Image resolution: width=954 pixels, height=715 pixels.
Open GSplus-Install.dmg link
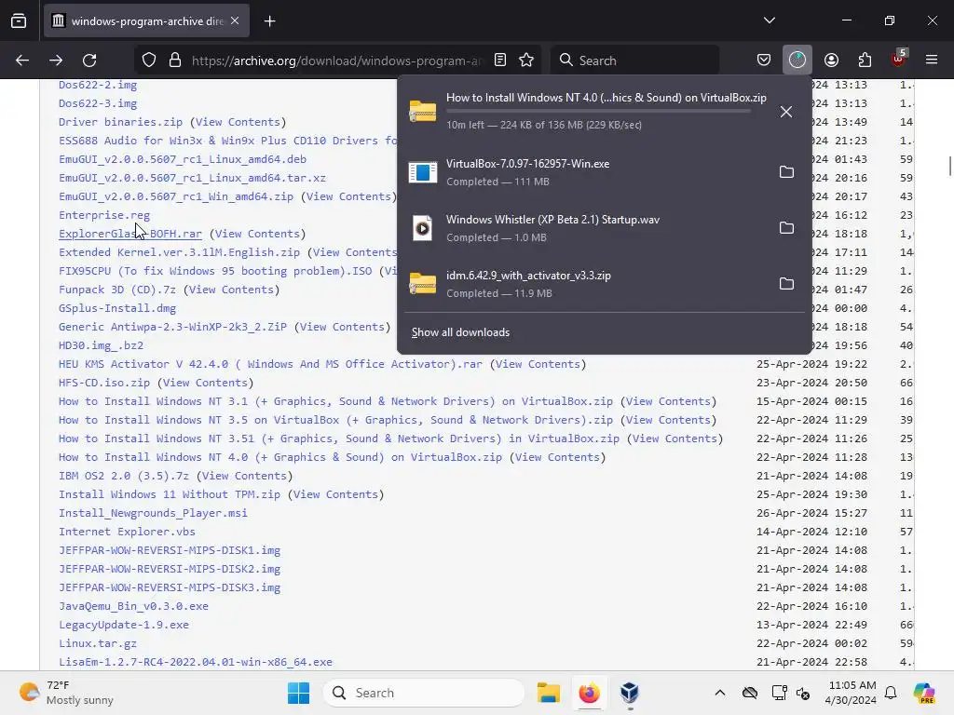point(117,308)
